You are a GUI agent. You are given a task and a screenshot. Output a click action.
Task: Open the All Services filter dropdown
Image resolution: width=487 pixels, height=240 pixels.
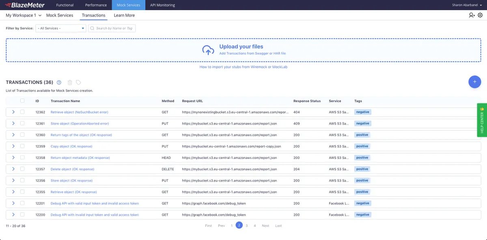tap(61, 28)
